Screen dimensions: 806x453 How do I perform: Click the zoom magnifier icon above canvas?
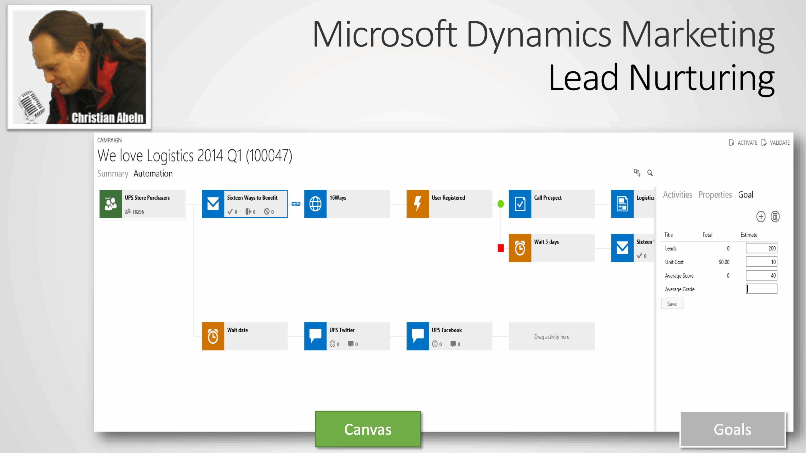[650, 173]
